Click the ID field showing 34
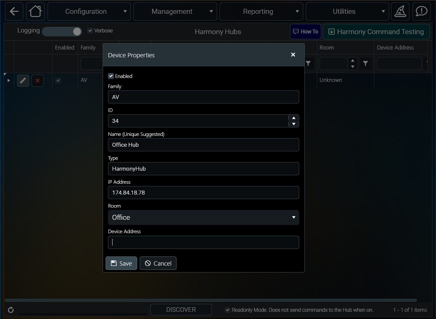The height and width of the screenshot is (319, 436). tap(198, 121)
